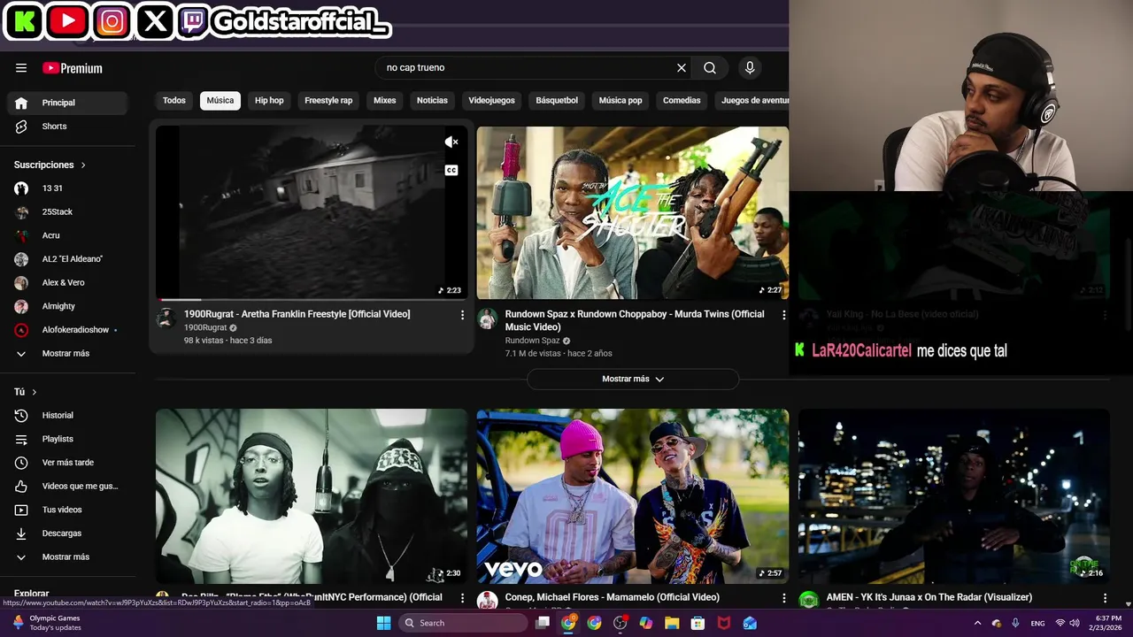This screenshot has height=637, width=1133.
Task: Open Historial in sidebar
Action: coord(67,415)
